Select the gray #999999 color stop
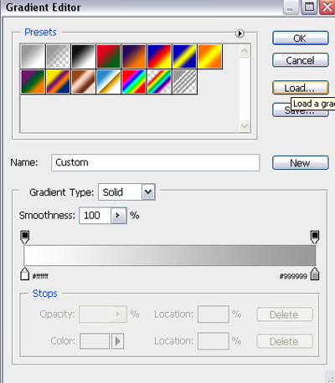 [x=315, y=274]
